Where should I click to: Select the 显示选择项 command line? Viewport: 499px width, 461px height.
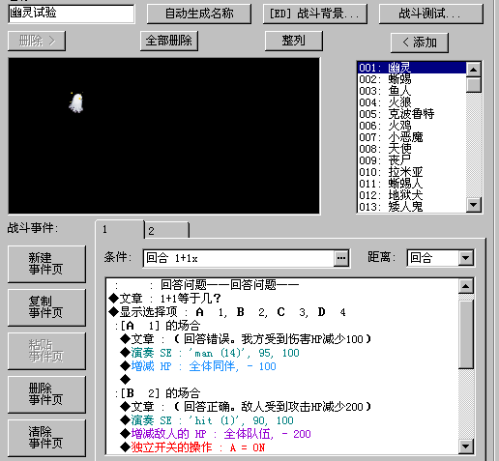coord(282,312)
